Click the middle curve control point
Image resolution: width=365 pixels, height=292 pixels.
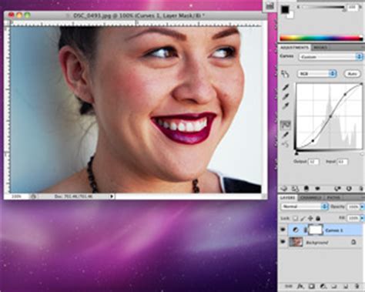[x=330, y=117]
